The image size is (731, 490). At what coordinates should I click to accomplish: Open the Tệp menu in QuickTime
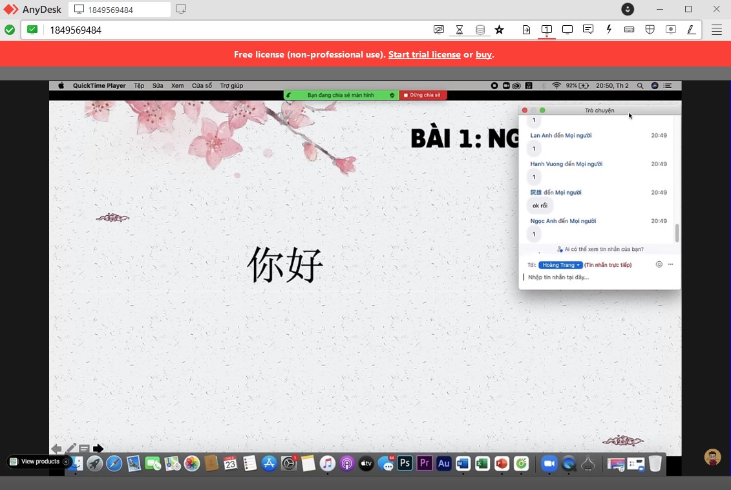(139, 85)
